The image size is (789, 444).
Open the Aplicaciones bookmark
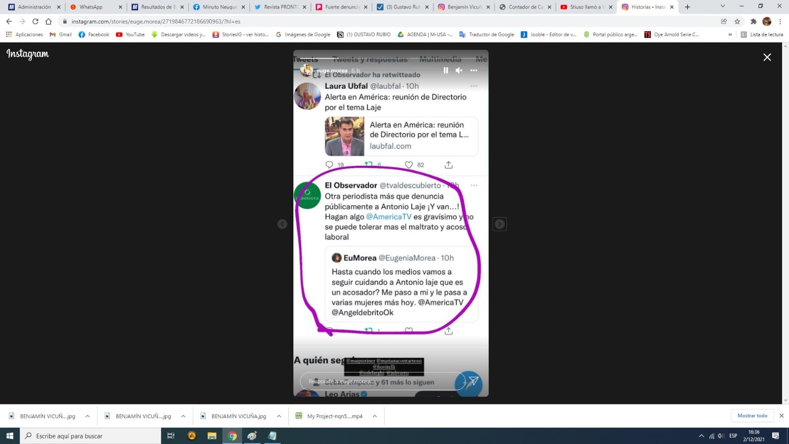click(24, 35)
